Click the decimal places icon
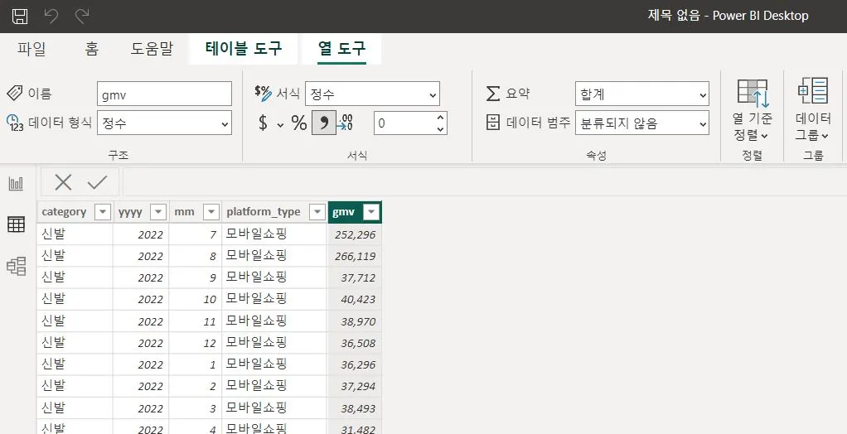Viewport: 847px width, 434px height. 346,123
